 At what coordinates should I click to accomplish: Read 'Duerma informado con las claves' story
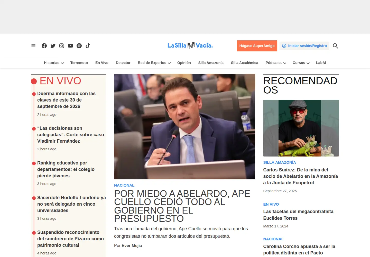(x=66, y=100)
